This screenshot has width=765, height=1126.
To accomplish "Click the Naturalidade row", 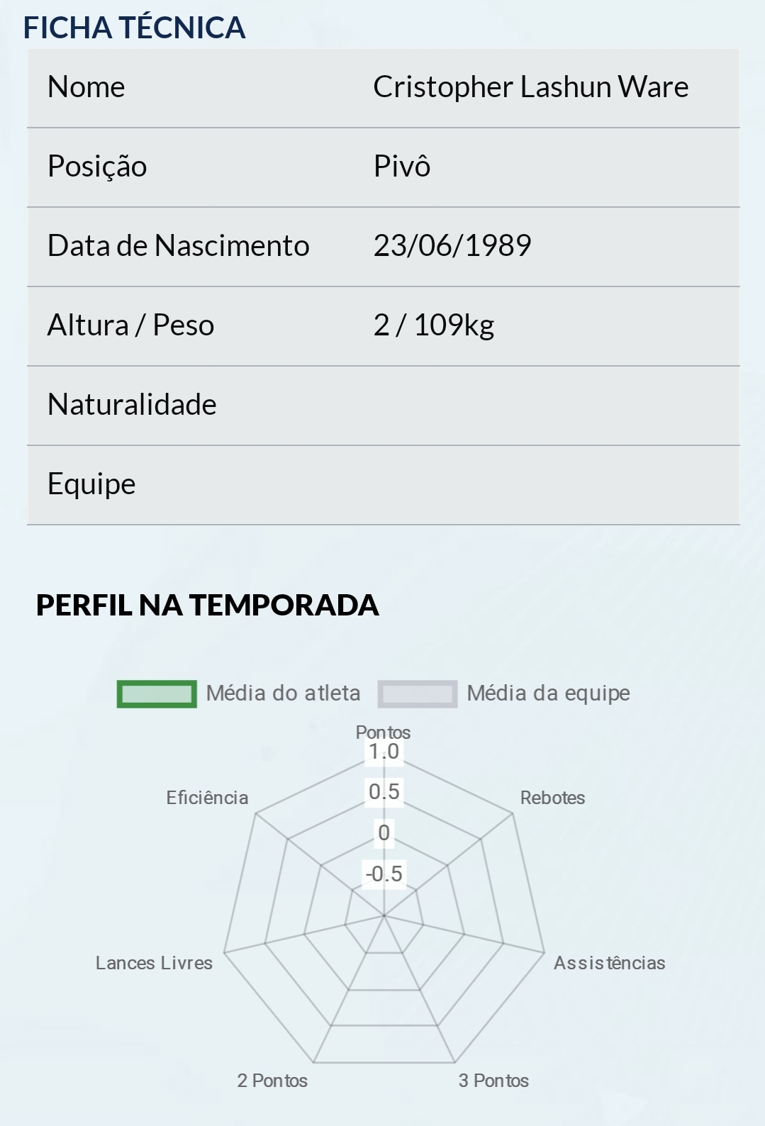I will [x=383, y=406].
